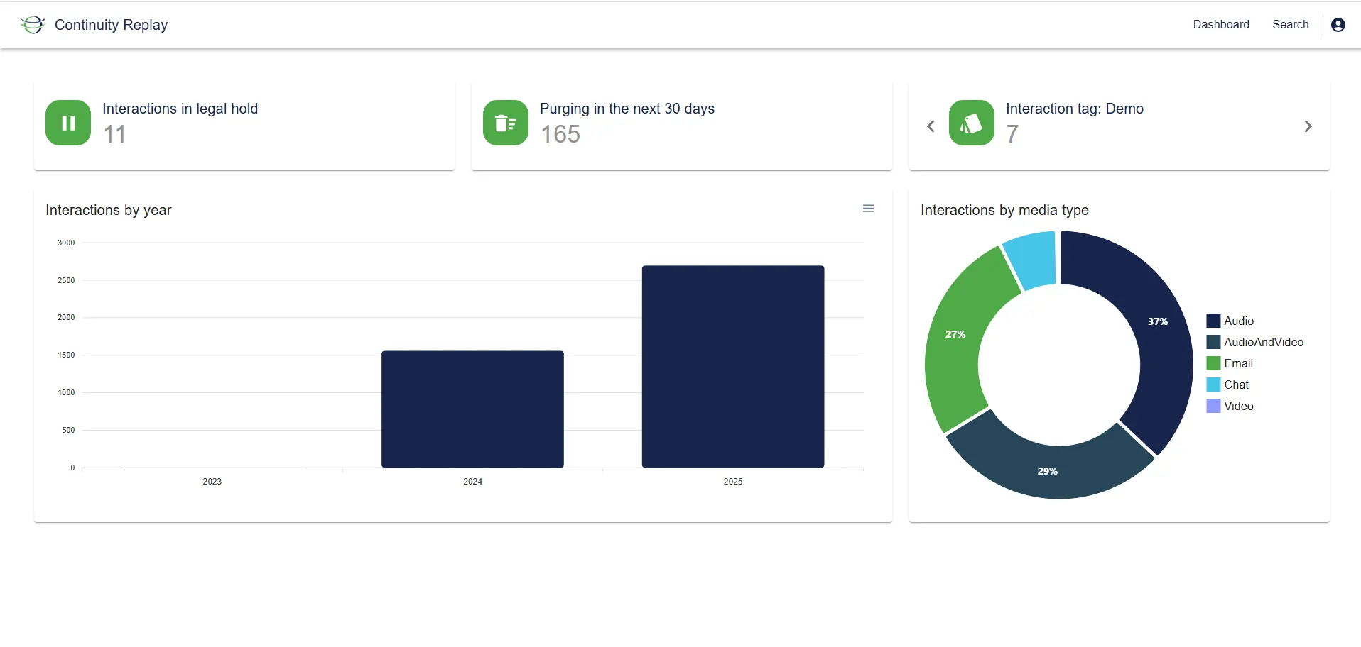The image size is (1361, 647).
Task: Open the Purging in the next 30 days count
Action: click(560, 134)
